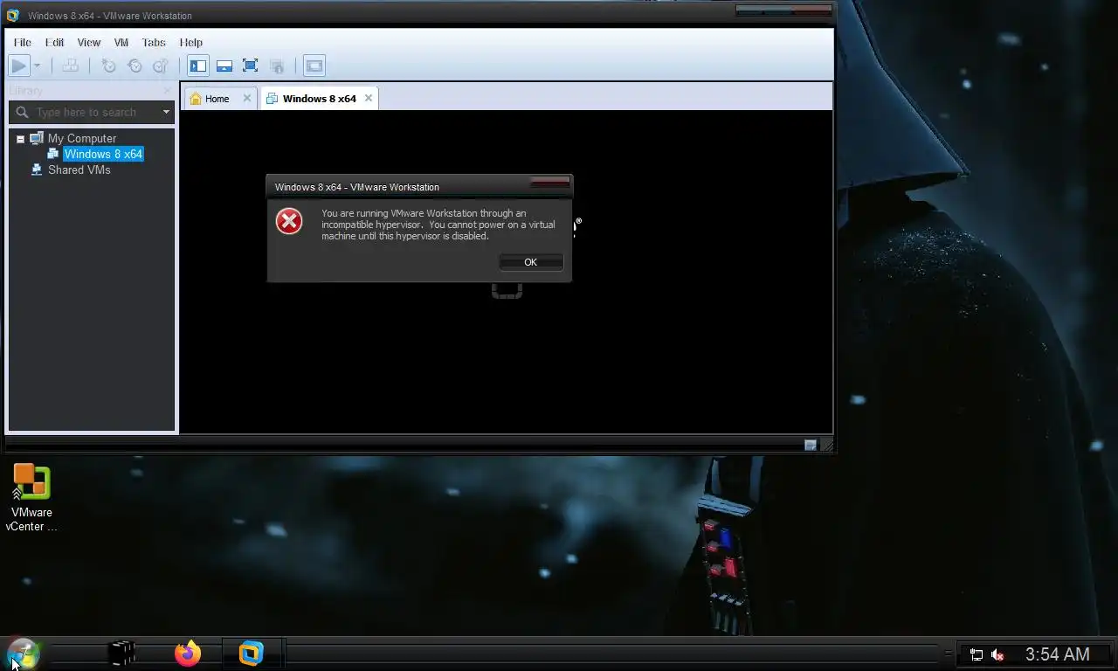This screenshot has width=1118, height=671.
Task: Click the Revert to Snapshot toolbar icon
Action: coord(135,66)
